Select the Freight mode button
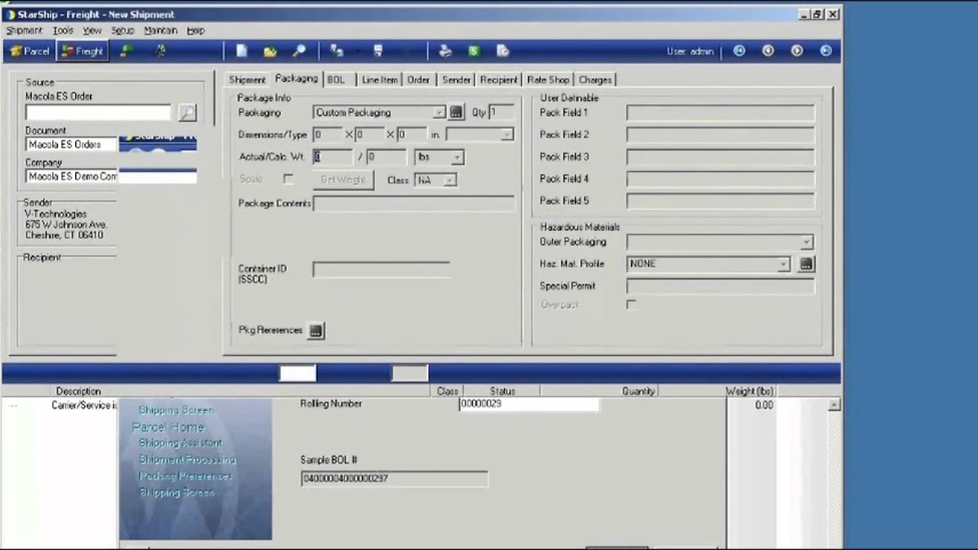This screenshot has height=550, width=978. (82, 51)
